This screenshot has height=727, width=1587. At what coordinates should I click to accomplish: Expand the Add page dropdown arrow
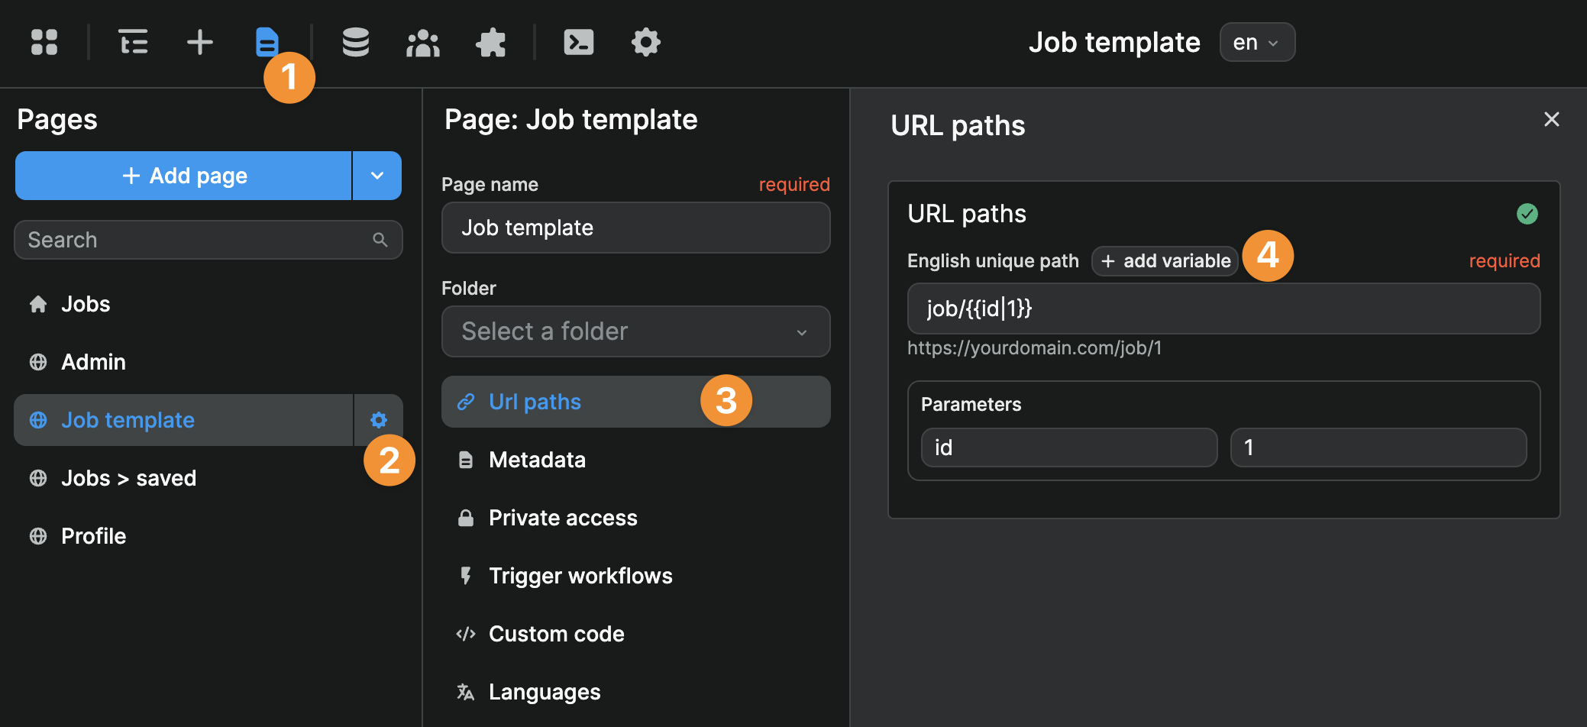[x=376, y=175]
